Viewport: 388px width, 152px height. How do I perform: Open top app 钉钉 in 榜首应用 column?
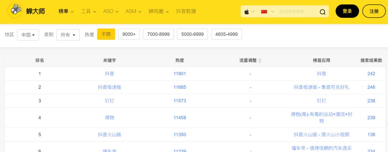[x=322, y=101]
